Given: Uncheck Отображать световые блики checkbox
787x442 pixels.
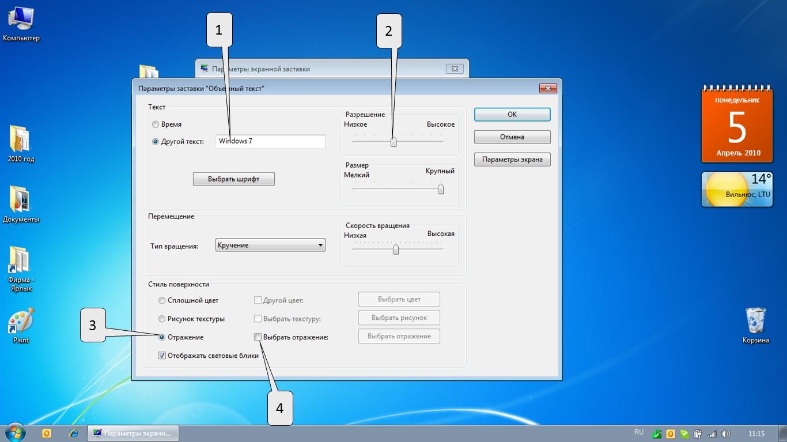Looking at the screenshot, I should [x=162, y=356].
